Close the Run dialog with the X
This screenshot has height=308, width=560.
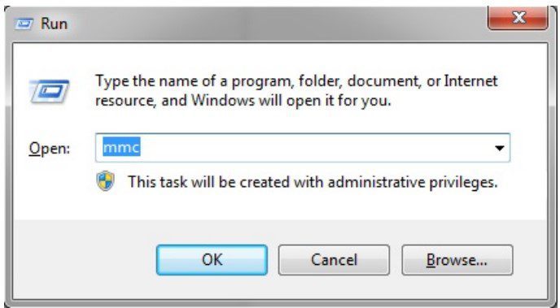(x=518, y=18)
